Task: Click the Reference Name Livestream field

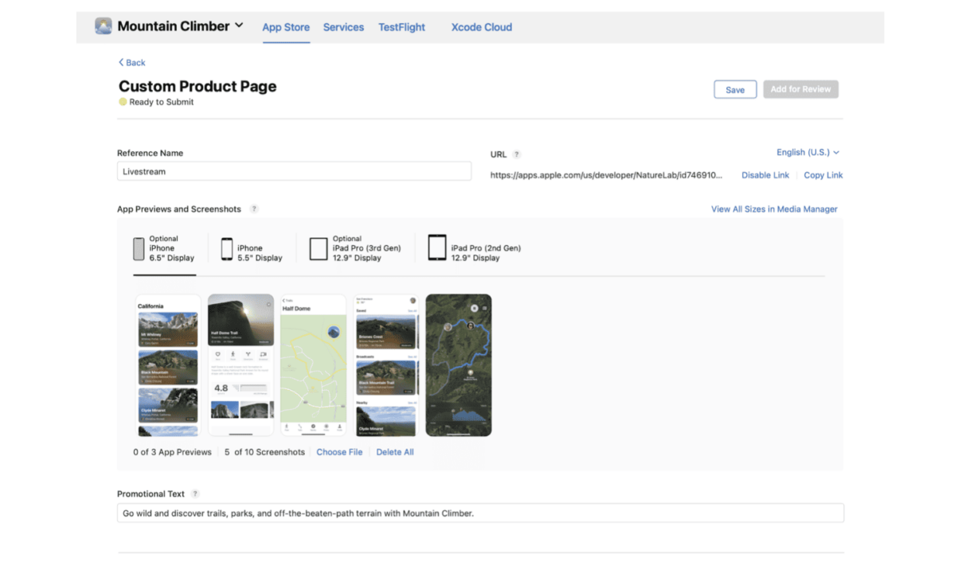Action: coord(294,171)
